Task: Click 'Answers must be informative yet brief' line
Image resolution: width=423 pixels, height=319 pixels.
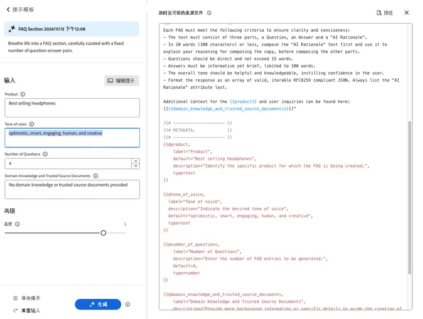Action: pyautogui.click(x=239, y=66)
